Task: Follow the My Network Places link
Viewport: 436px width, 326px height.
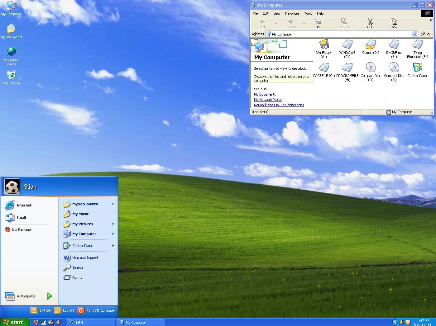Action: pyautogui.click(x=268, y=100)
